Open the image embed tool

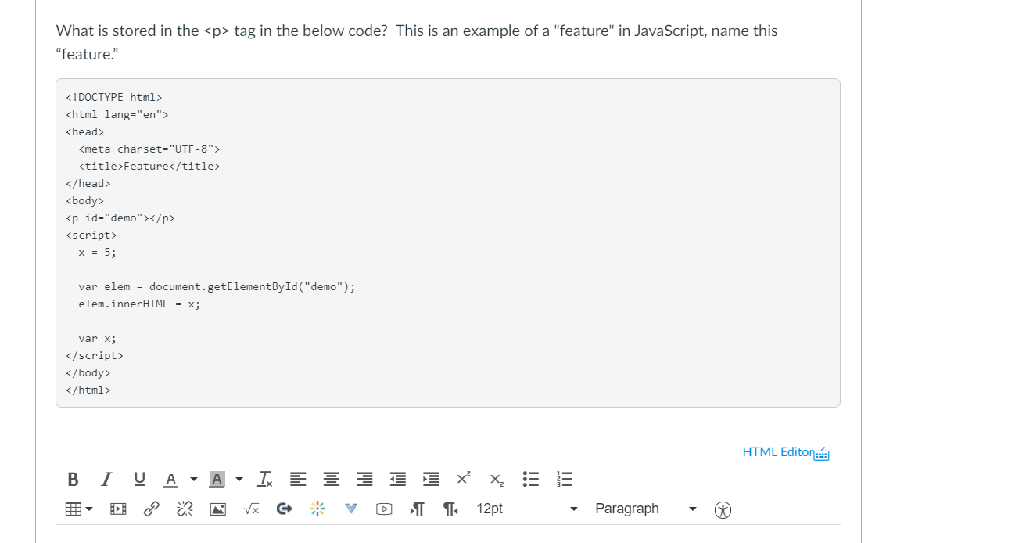point(217,509)
